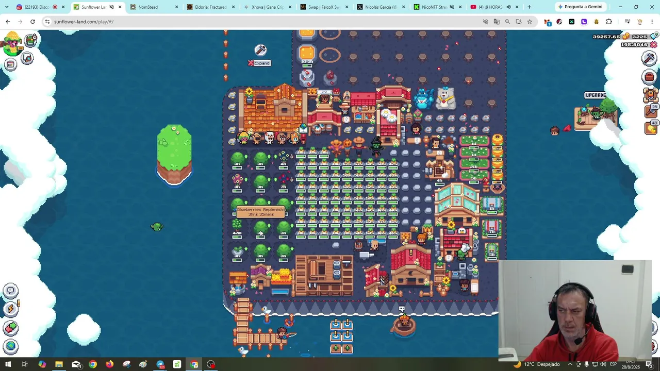Open a new browser tab
660x371 pixels.
pyautogui.click(x=529, y=7)
